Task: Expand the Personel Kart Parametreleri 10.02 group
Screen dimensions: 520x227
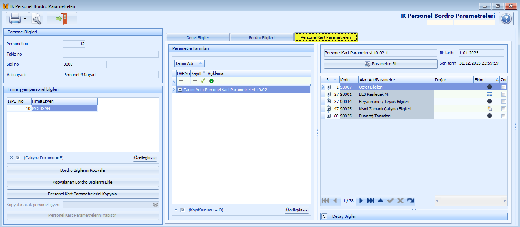Action: [180, 90]
